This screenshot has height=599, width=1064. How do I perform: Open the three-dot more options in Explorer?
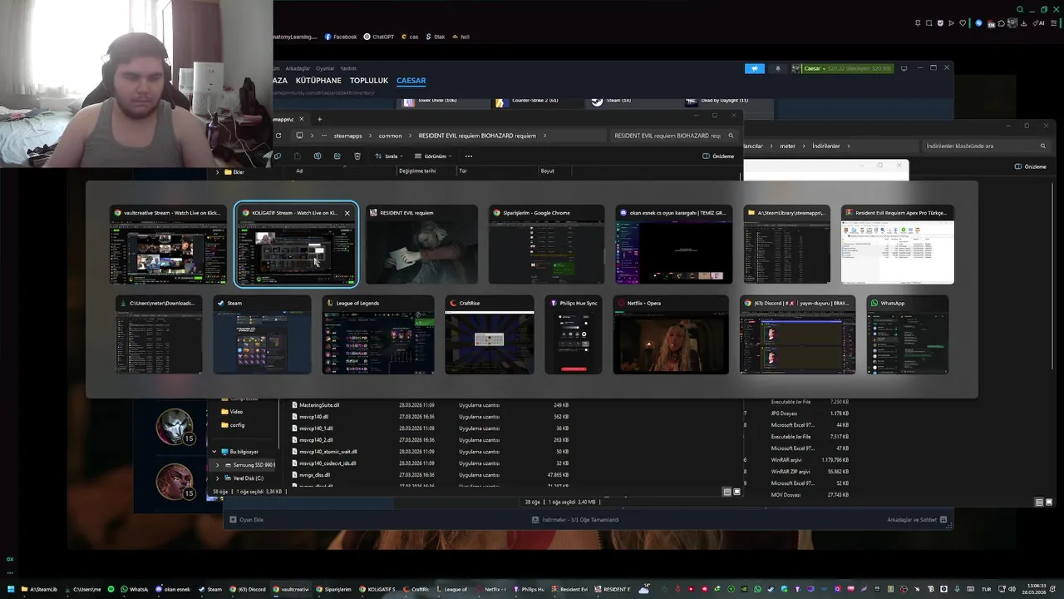(469, 156)
